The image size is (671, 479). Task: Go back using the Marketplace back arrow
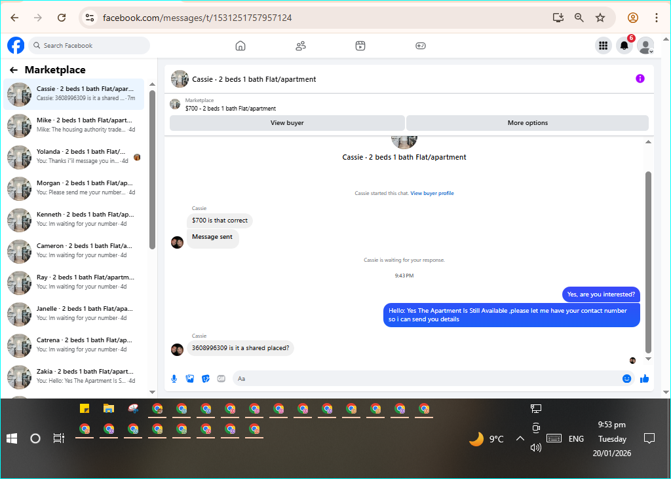tap(14, 70)
